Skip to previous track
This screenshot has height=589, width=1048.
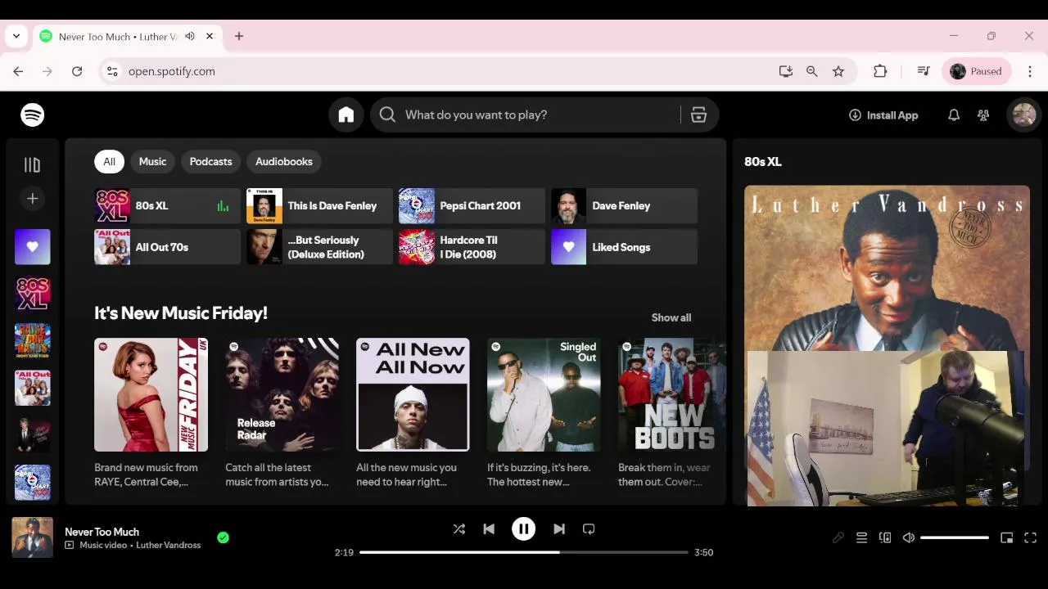[489, 529]
